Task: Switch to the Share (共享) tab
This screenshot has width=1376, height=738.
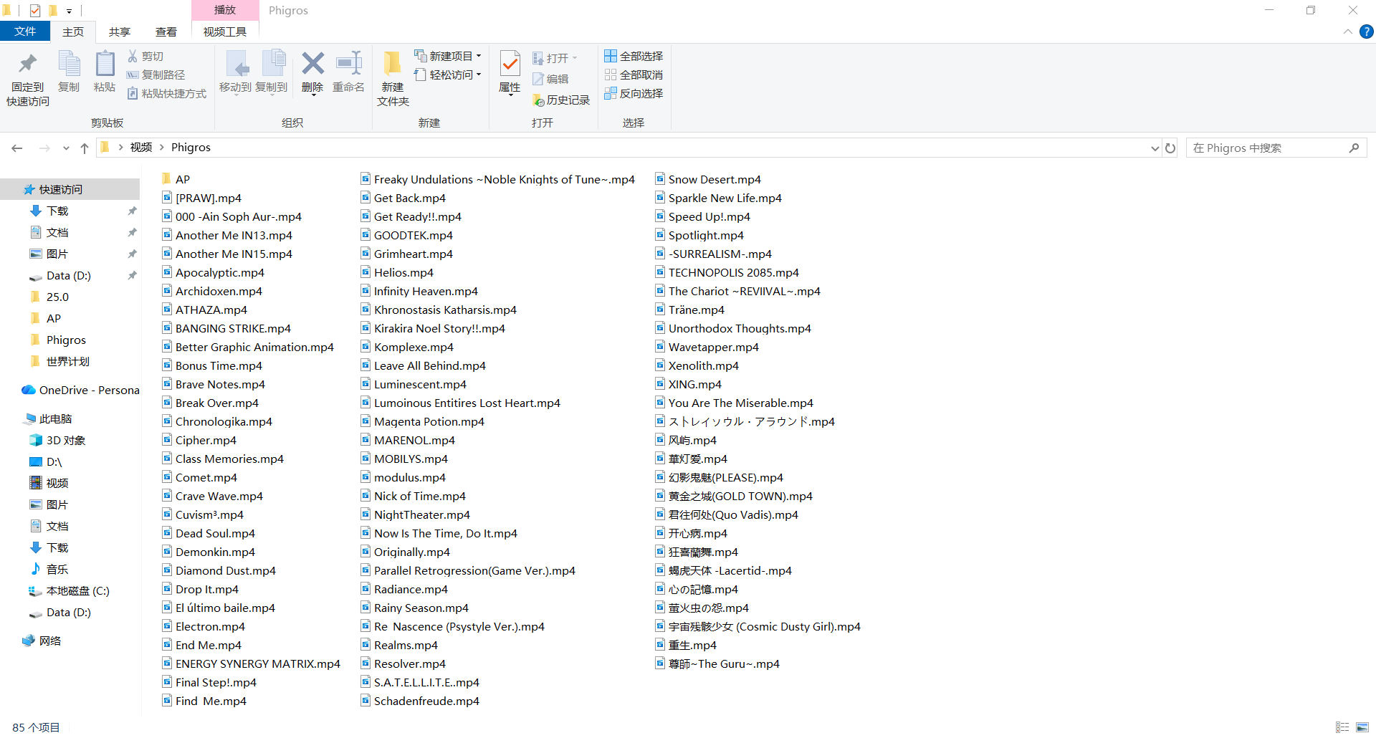Action: click(x=120, y=32)
